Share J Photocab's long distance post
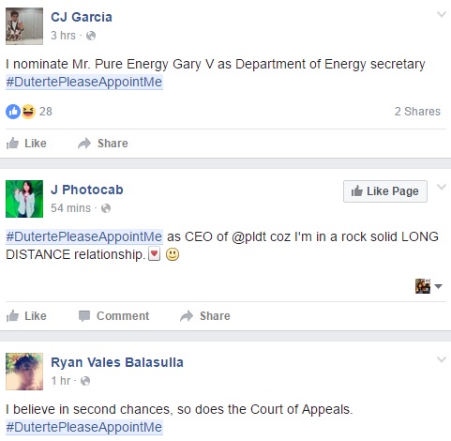The width and height of the screenshot is (451, 441). (205, 316)
